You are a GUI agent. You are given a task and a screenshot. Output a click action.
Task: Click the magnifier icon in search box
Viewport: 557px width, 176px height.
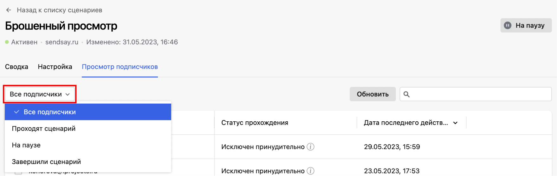click(x=407, y=94)
